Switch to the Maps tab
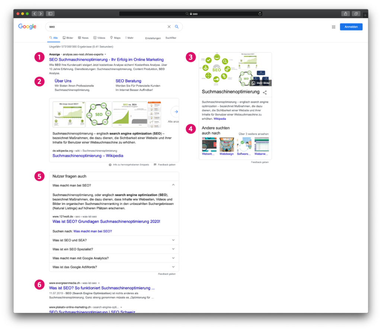 point(115,38)
